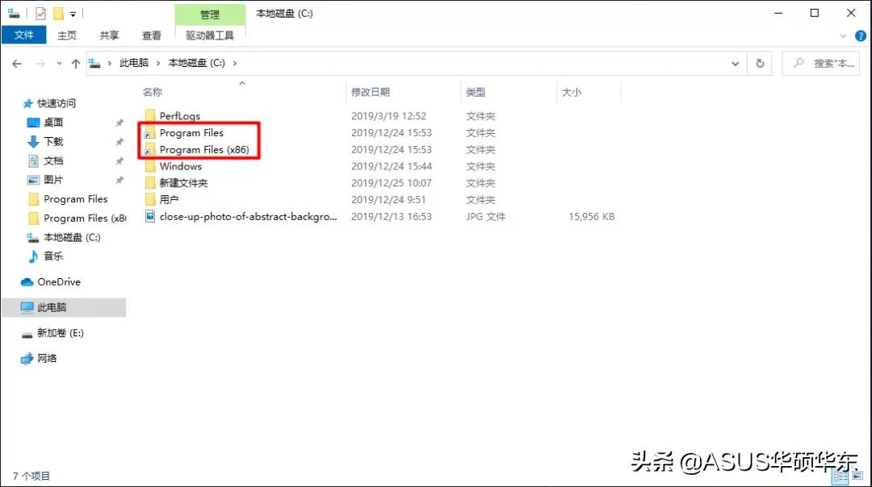
Task: Unpin 下载 from Quick Access
Action: coord(119,142)
